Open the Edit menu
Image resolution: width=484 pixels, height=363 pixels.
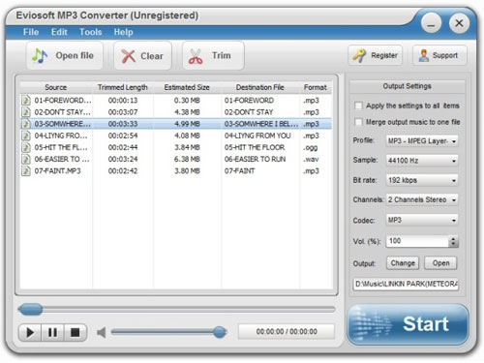point(59,32)
